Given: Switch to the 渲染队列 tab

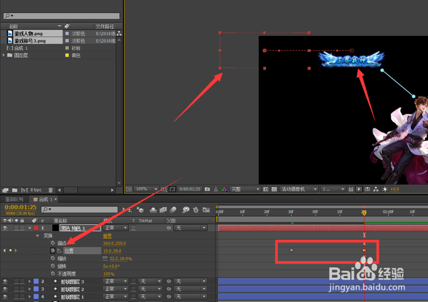Looking at the screenshot, I should coord(14,199).
